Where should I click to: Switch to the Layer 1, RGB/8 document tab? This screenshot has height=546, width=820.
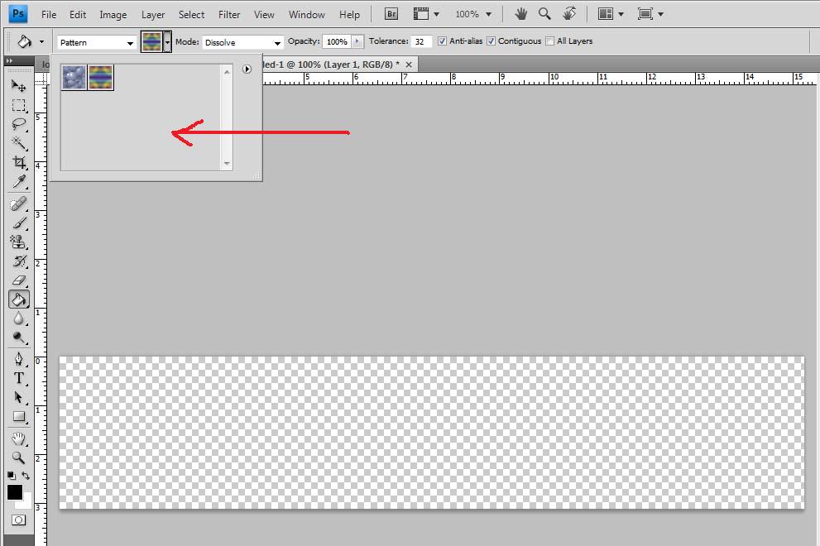pos(331,65)
